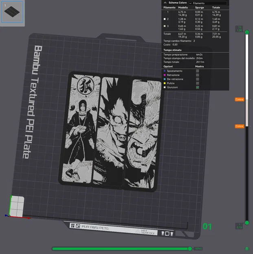Click the move count value 18945
The width and height of the screenshot is (253, 254).
198,249
